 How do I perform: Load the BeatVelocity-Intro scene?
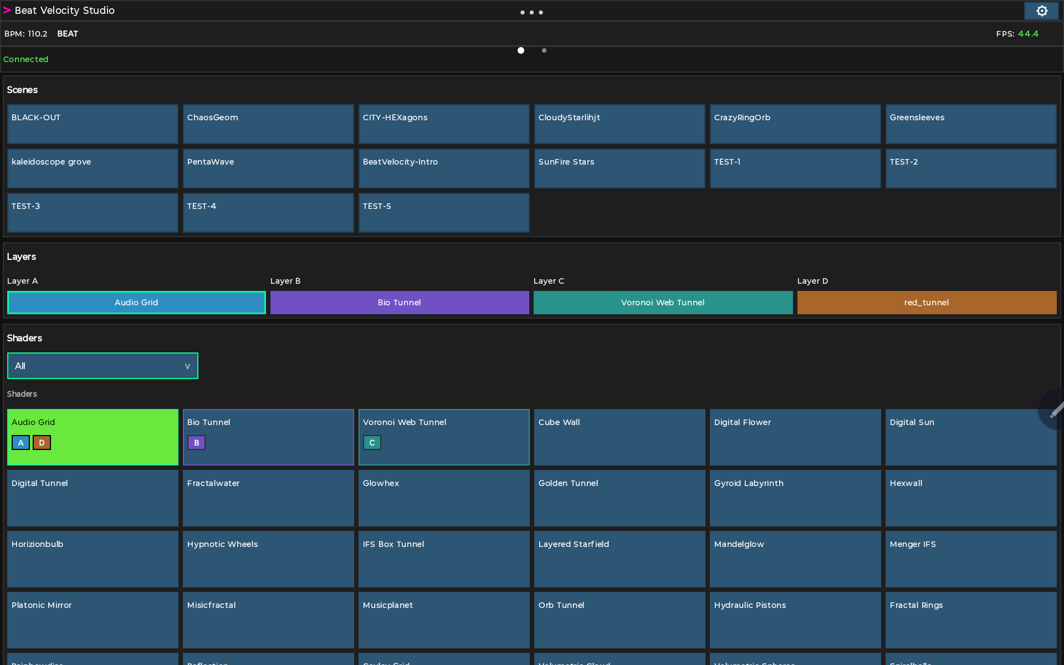click(x=444, y=168)
